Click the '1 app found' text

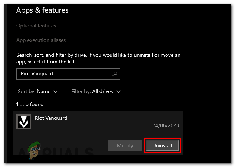30,104
